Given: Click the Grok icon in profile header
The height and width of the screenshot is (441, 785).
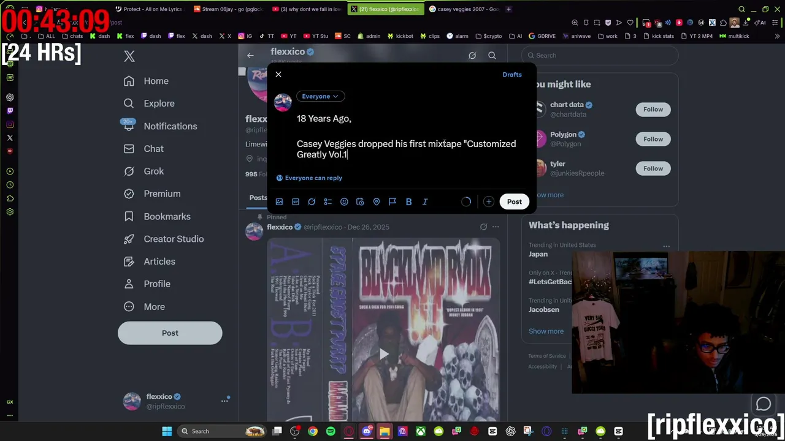Looking at the screenshot, I should click(472, 56).
